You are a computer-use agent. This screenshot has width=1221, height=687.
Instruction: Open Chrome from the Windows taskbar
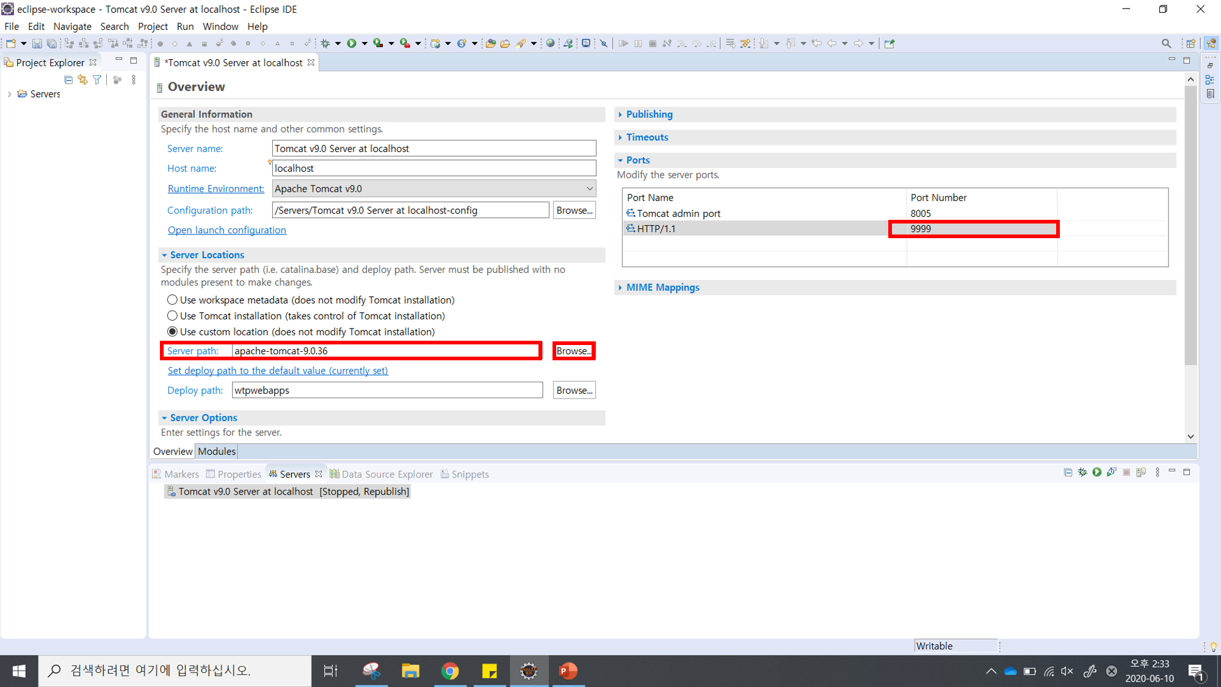[x=450, y=671]
